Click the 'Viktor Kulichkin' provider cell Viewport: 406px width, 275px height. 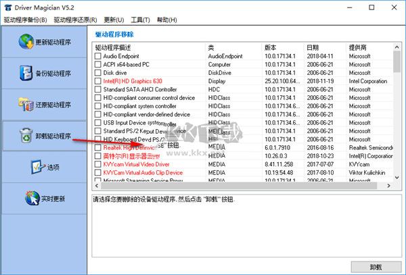[x=367, y=172]
